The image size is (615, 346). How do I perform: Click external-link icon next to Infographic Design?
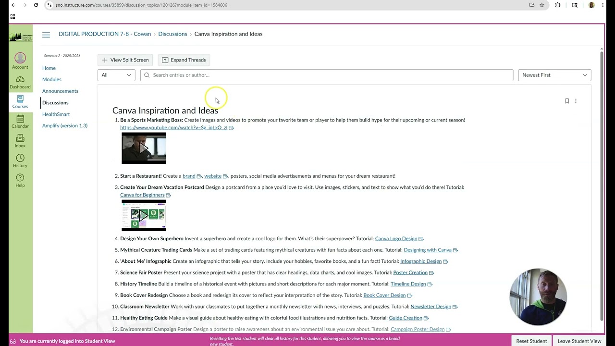point(445,261)
